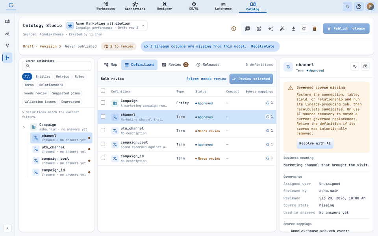Click the 2 to review badge

click(119, 46)
